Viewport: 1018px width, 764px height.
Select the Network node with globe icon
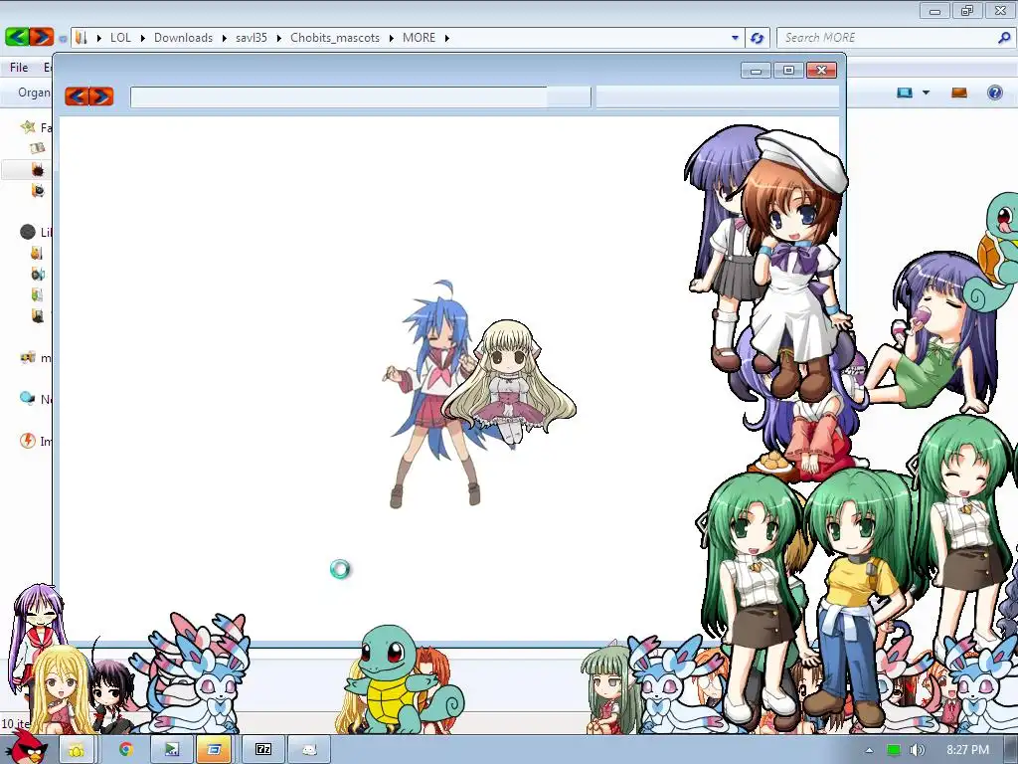point(28,398)
